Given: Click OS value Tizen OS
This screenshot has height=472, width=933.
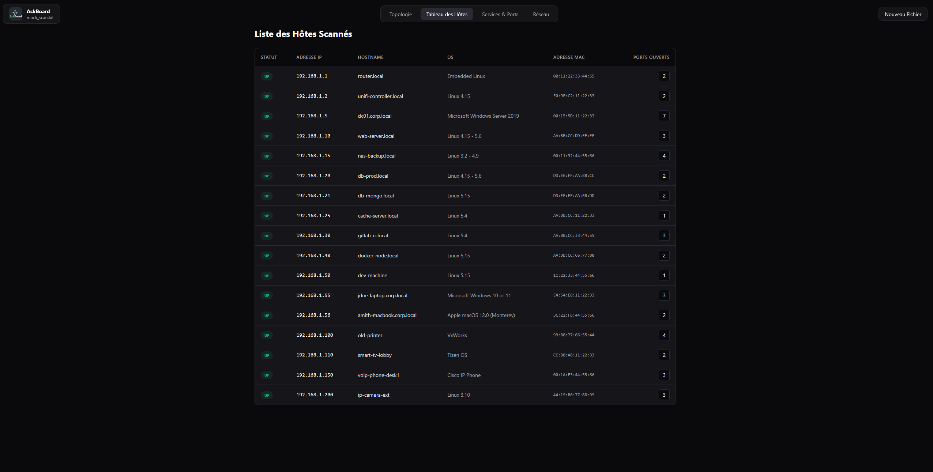Looking at the screenshot, I should point(457,355).
